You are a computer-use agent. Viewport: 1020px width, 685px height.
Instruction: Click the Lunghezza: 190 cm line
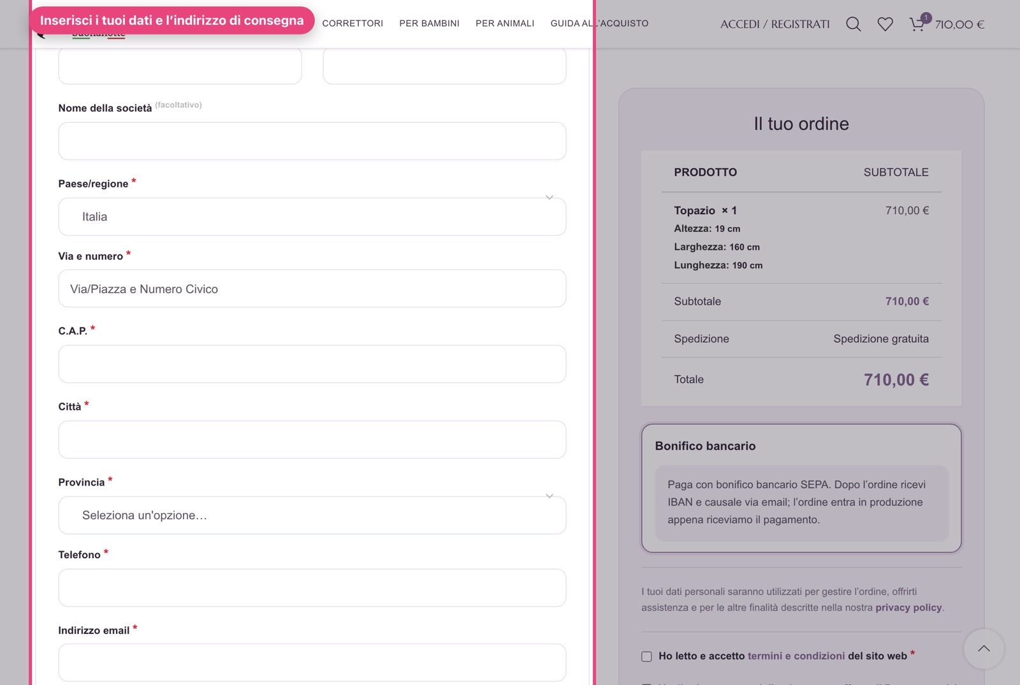(x=718, y=265)
